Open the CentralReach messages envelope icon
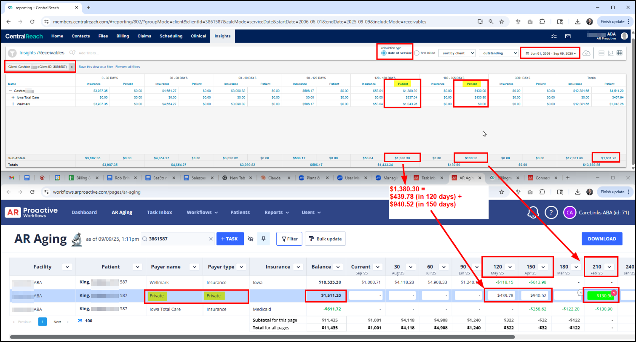Screen dimensions: 636x342 [x=568, y=36]
